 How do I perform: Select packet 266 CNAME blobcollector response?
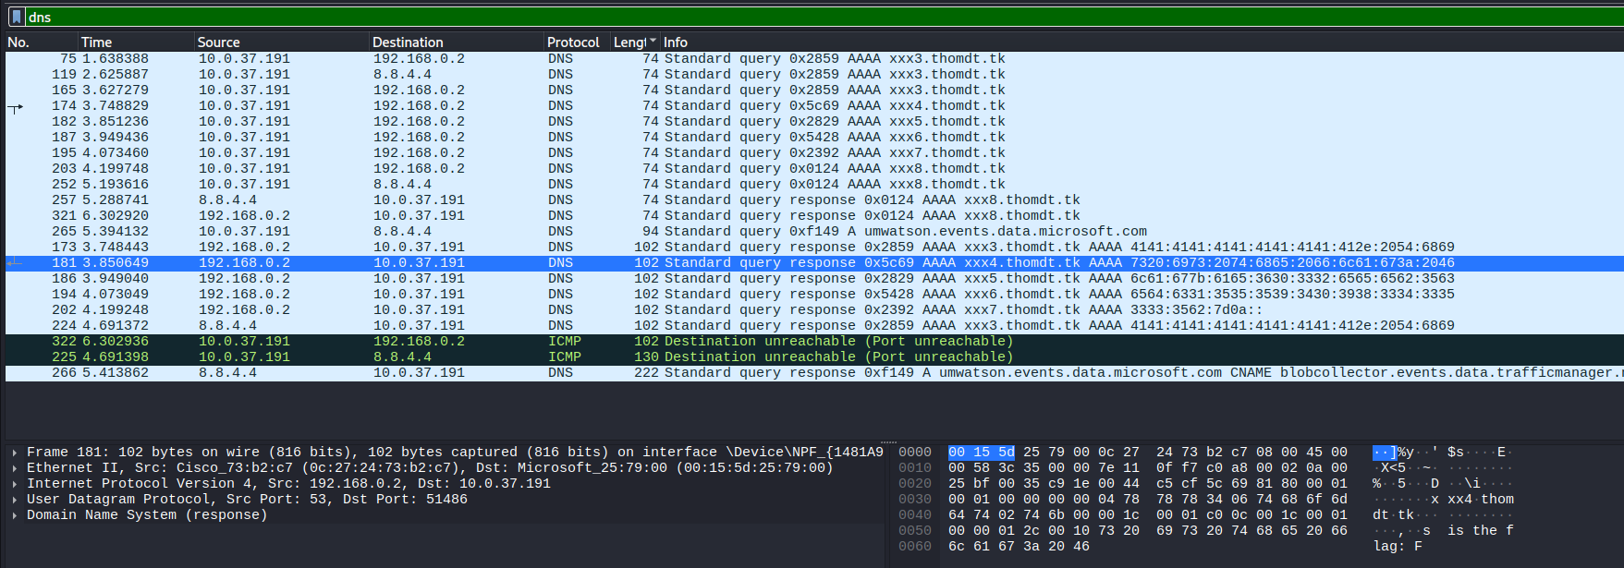click(814, 373)
